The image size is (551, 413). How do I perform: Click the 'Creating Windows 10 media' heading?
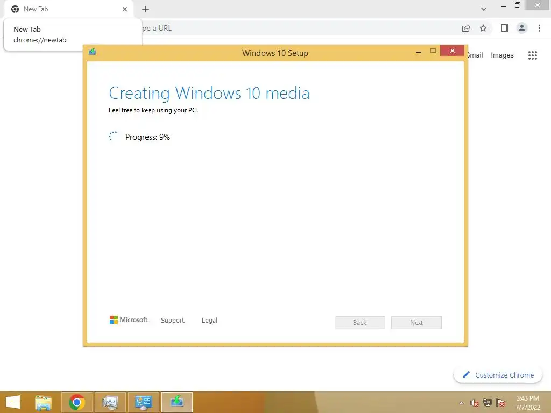coord(209,94)
